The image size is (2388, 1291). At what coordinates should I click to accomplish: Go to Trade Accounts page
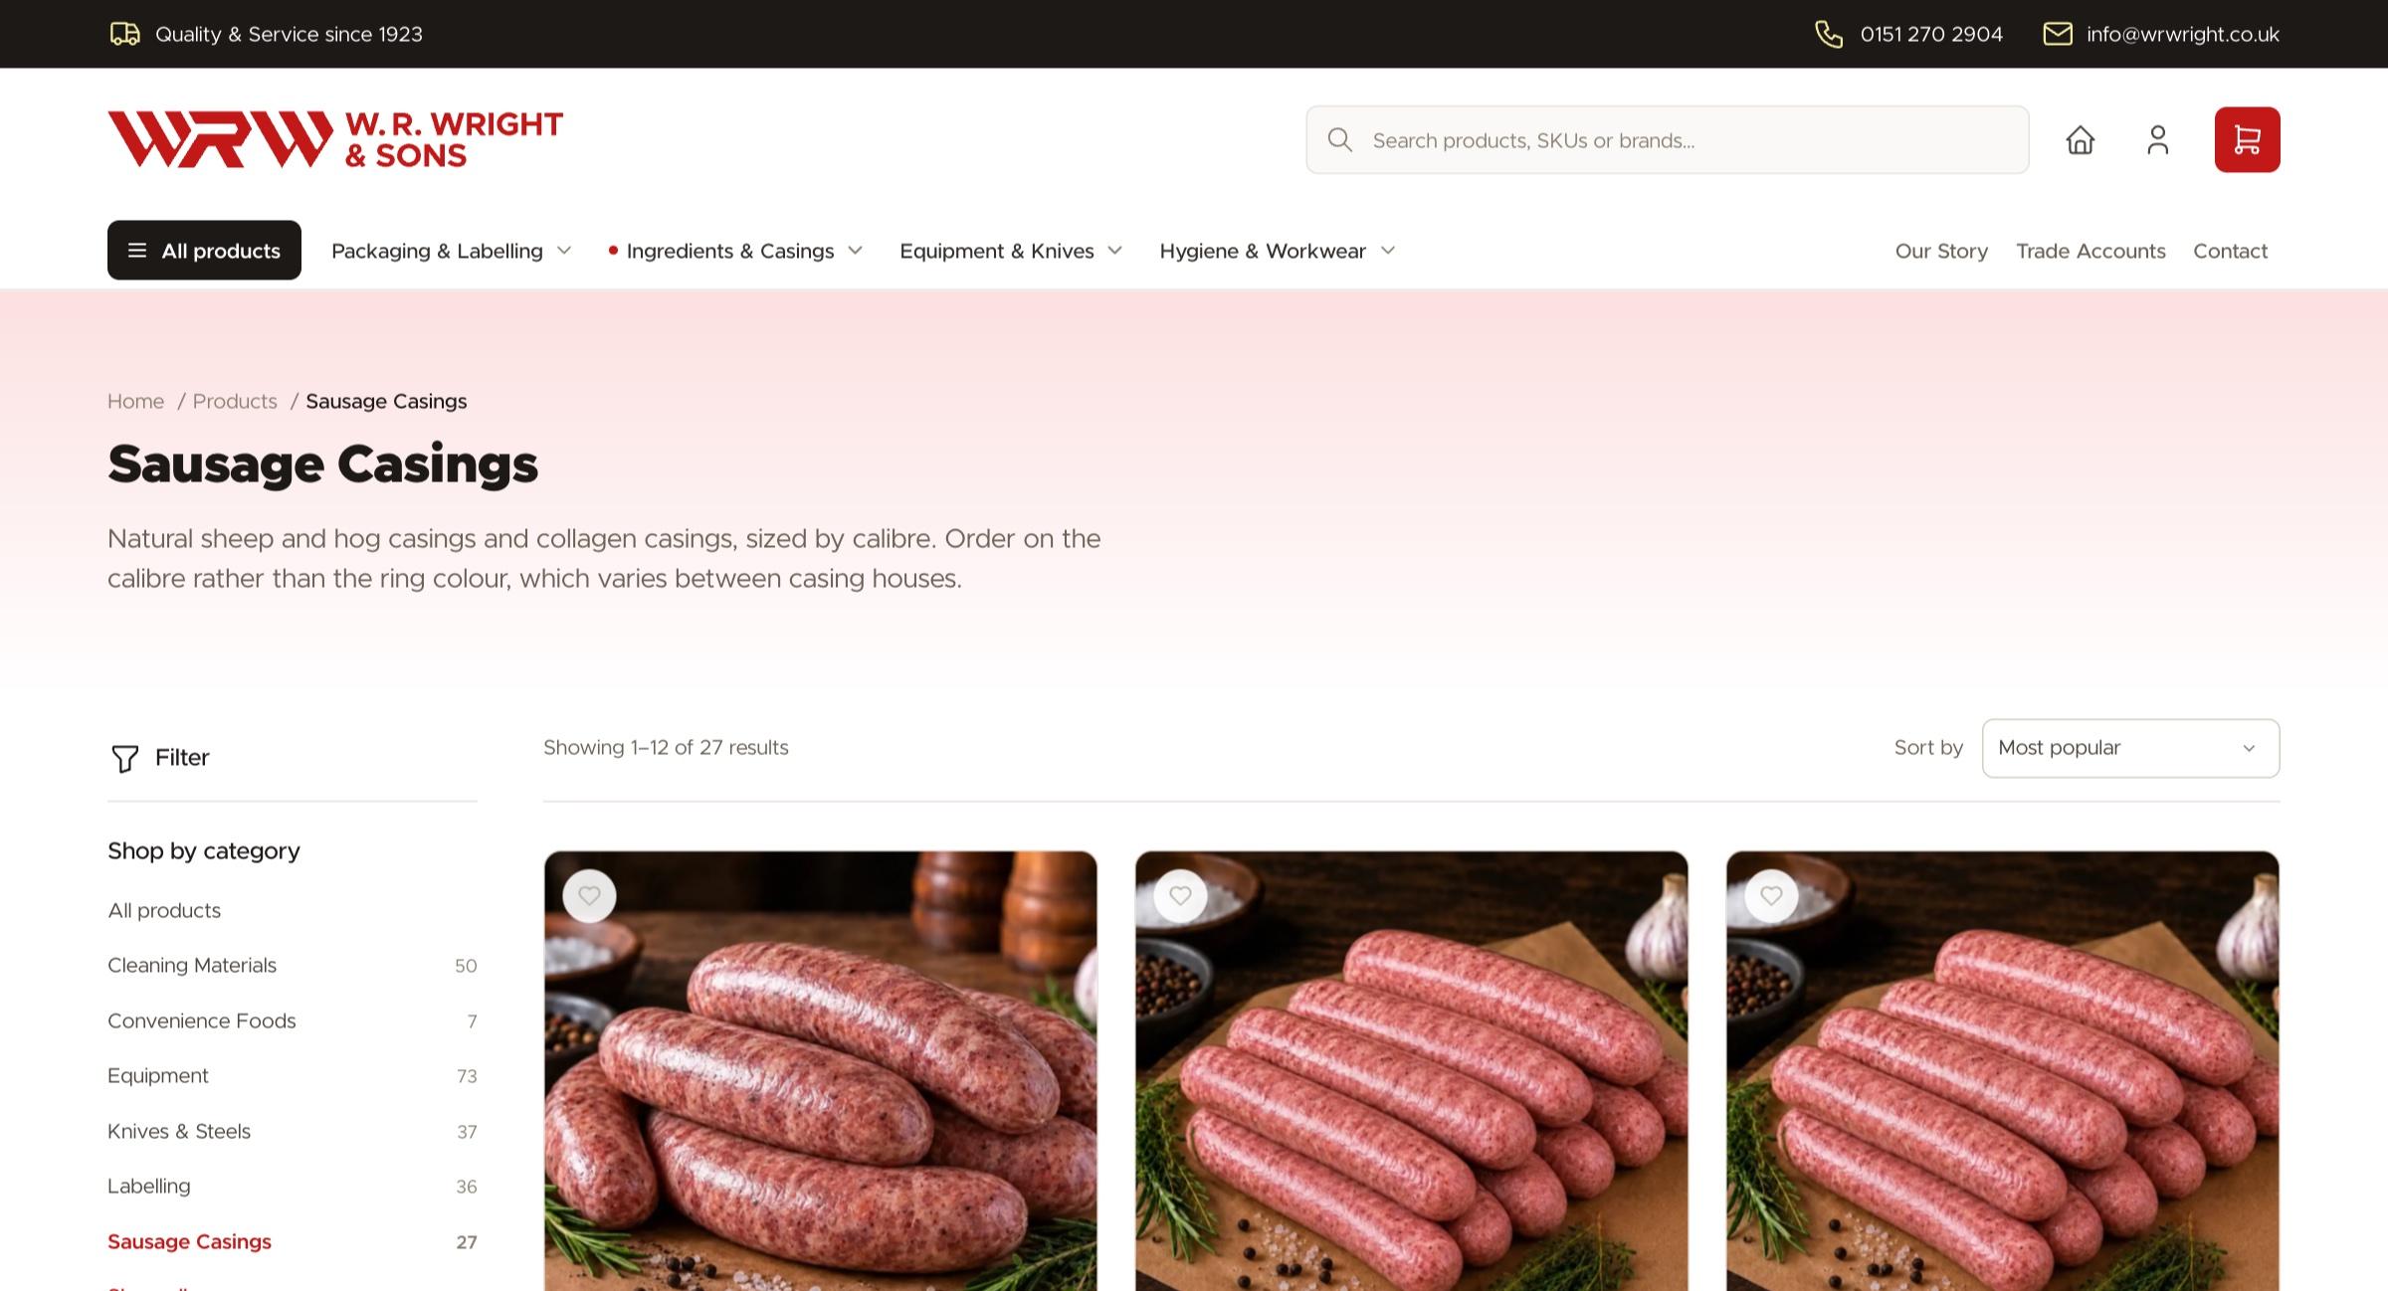click(x=2090, y=251)
